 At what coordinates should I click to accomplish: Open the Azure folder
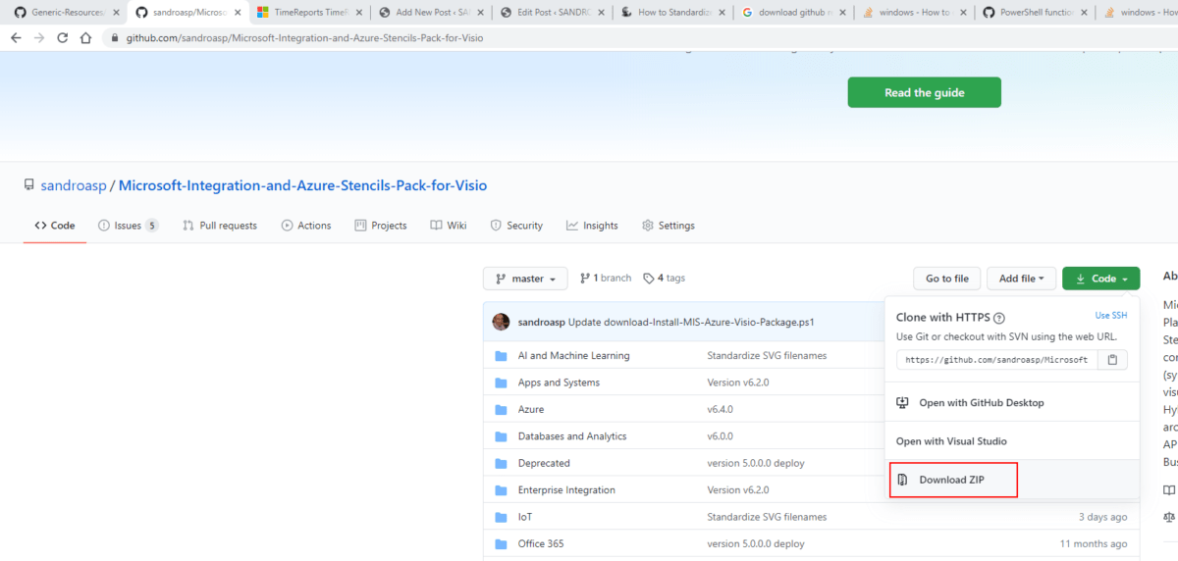point(531,409)
